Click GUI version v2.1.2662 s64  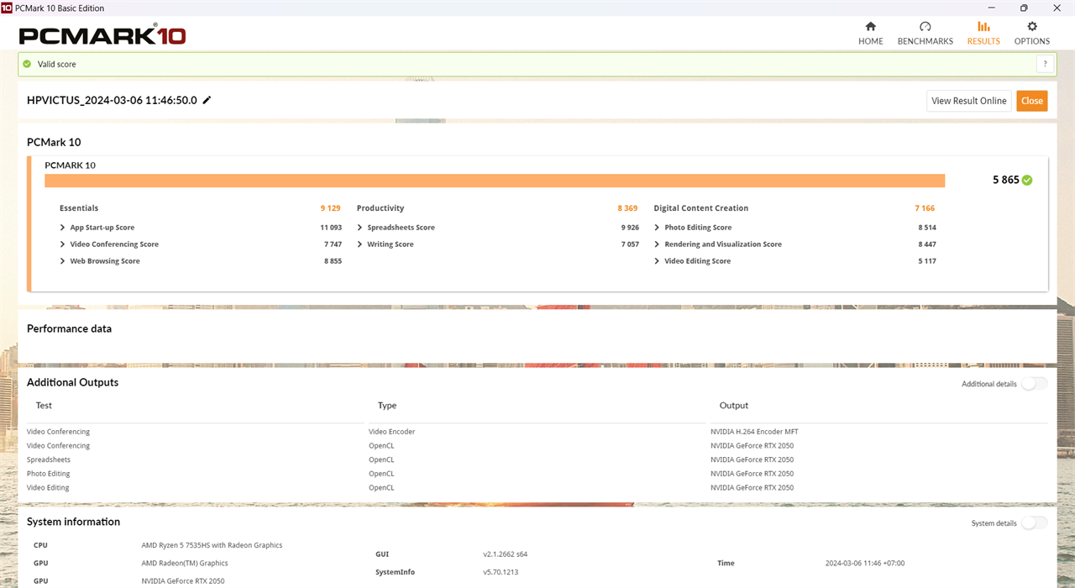click(505, 554)
